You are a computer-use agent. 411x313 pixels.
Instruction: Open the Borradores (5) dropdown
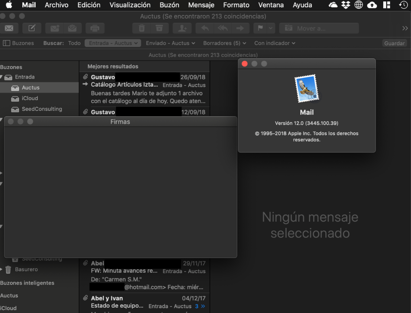[x=225, y=43]
